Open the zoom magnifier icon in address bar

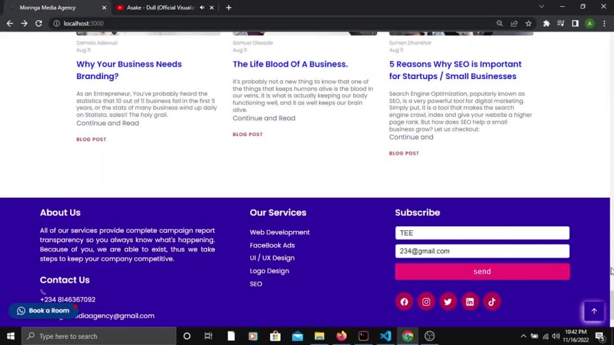(x=500, y=23)
